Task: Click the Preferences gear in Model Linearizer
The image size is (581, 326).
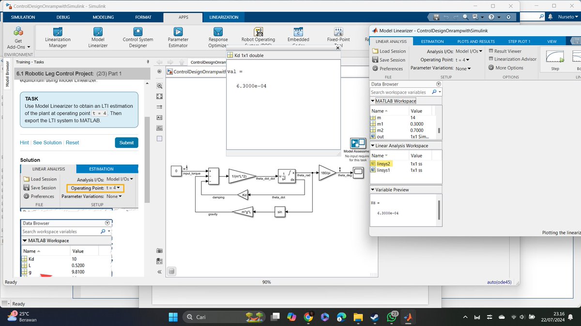Action: (376, 69)
